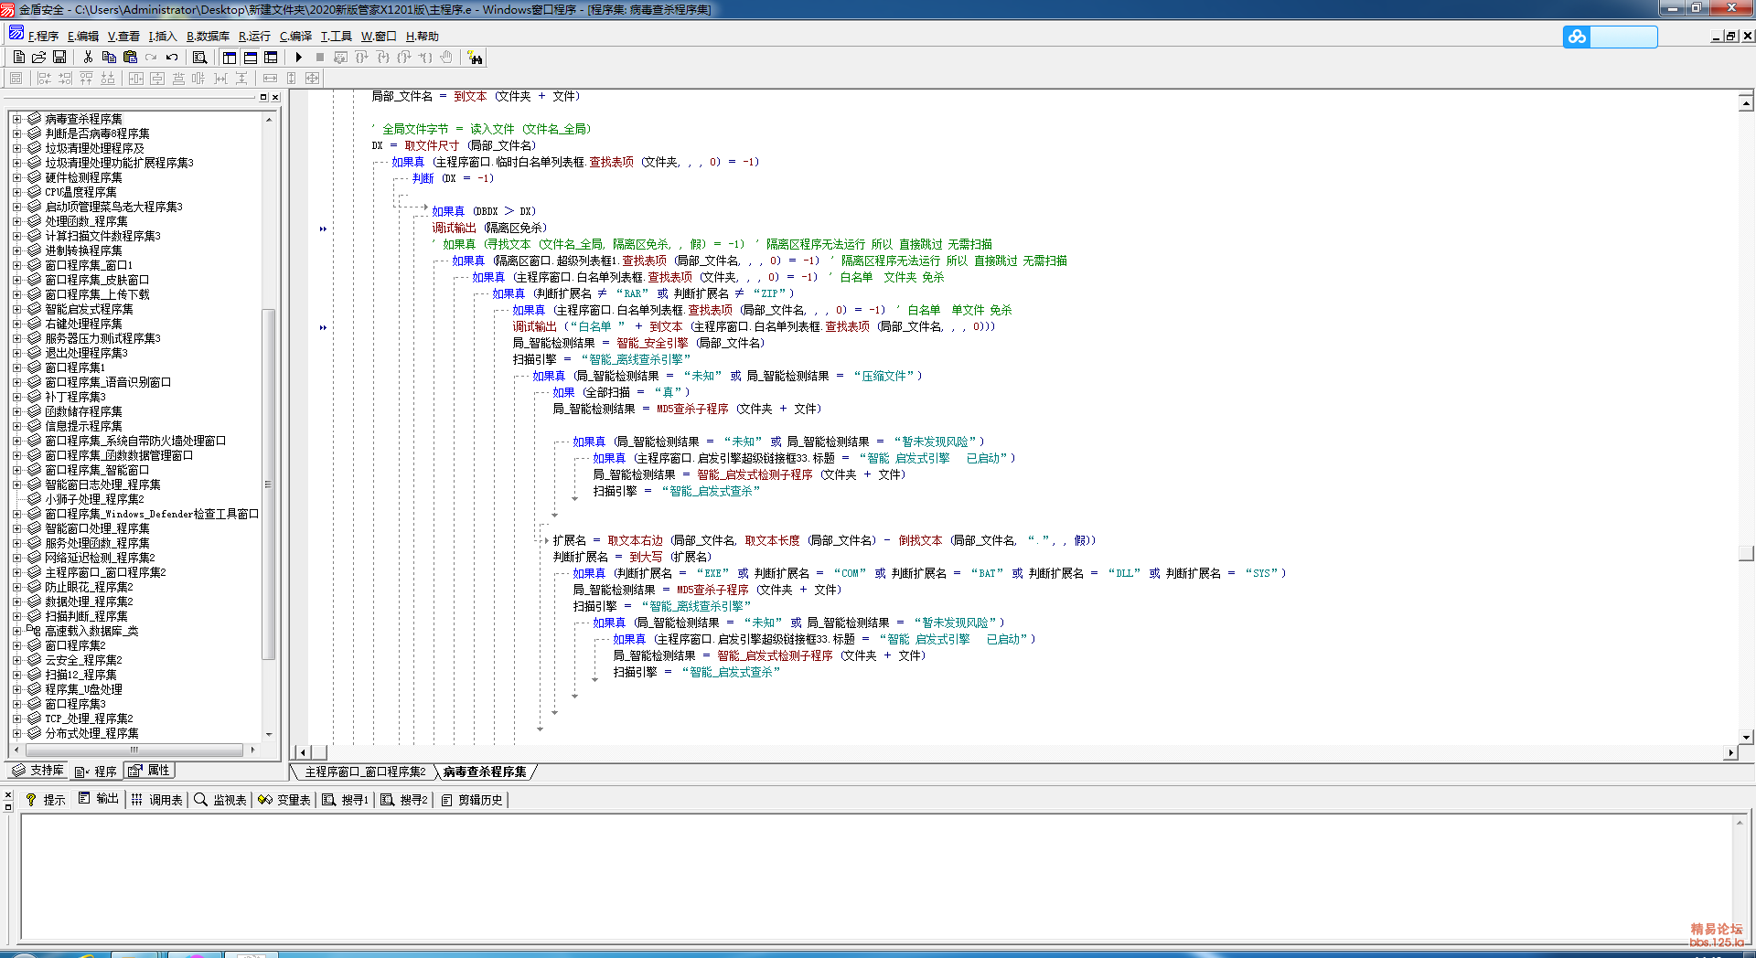Open the 搜寻1 bottom tab
This screenshot has height=958, width=1756.
(345, 800)
